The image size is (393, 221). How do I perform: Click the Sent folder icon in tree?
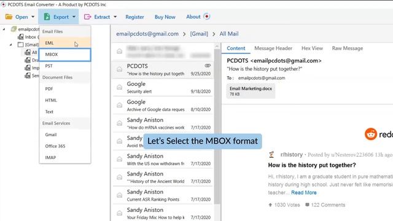click(x=28, y=76)
